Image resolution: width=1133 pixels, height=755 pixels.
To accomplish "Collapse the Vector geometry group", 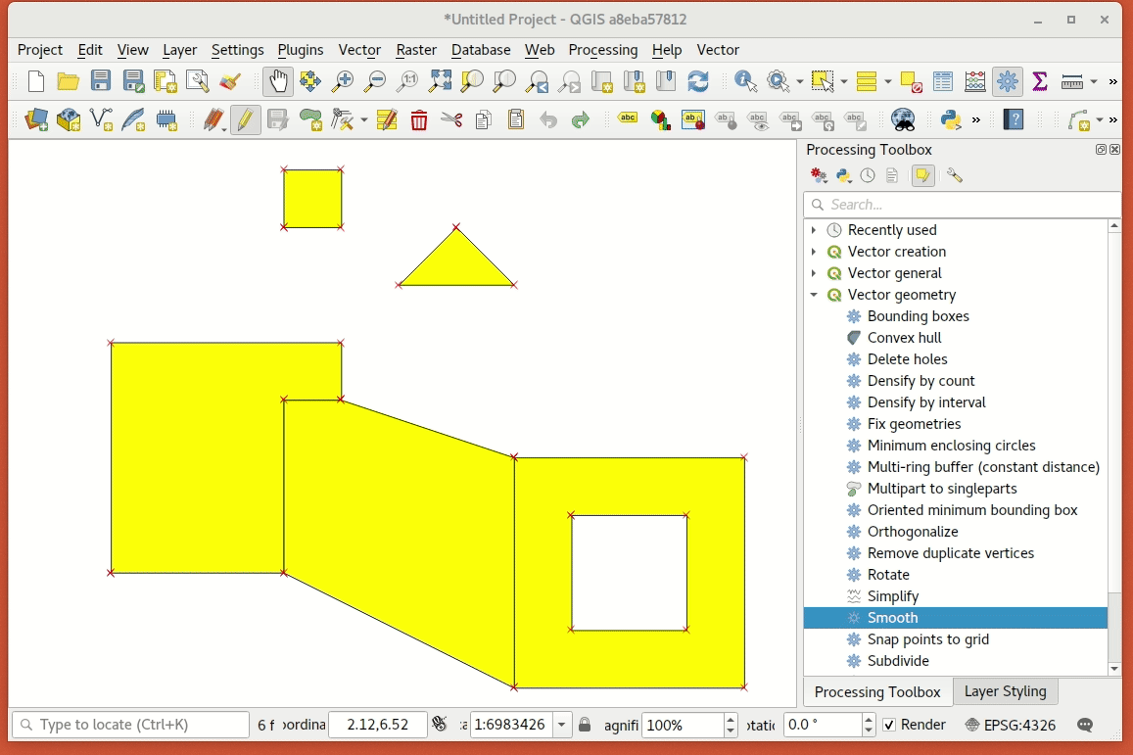I will click(x=814, y=295).
